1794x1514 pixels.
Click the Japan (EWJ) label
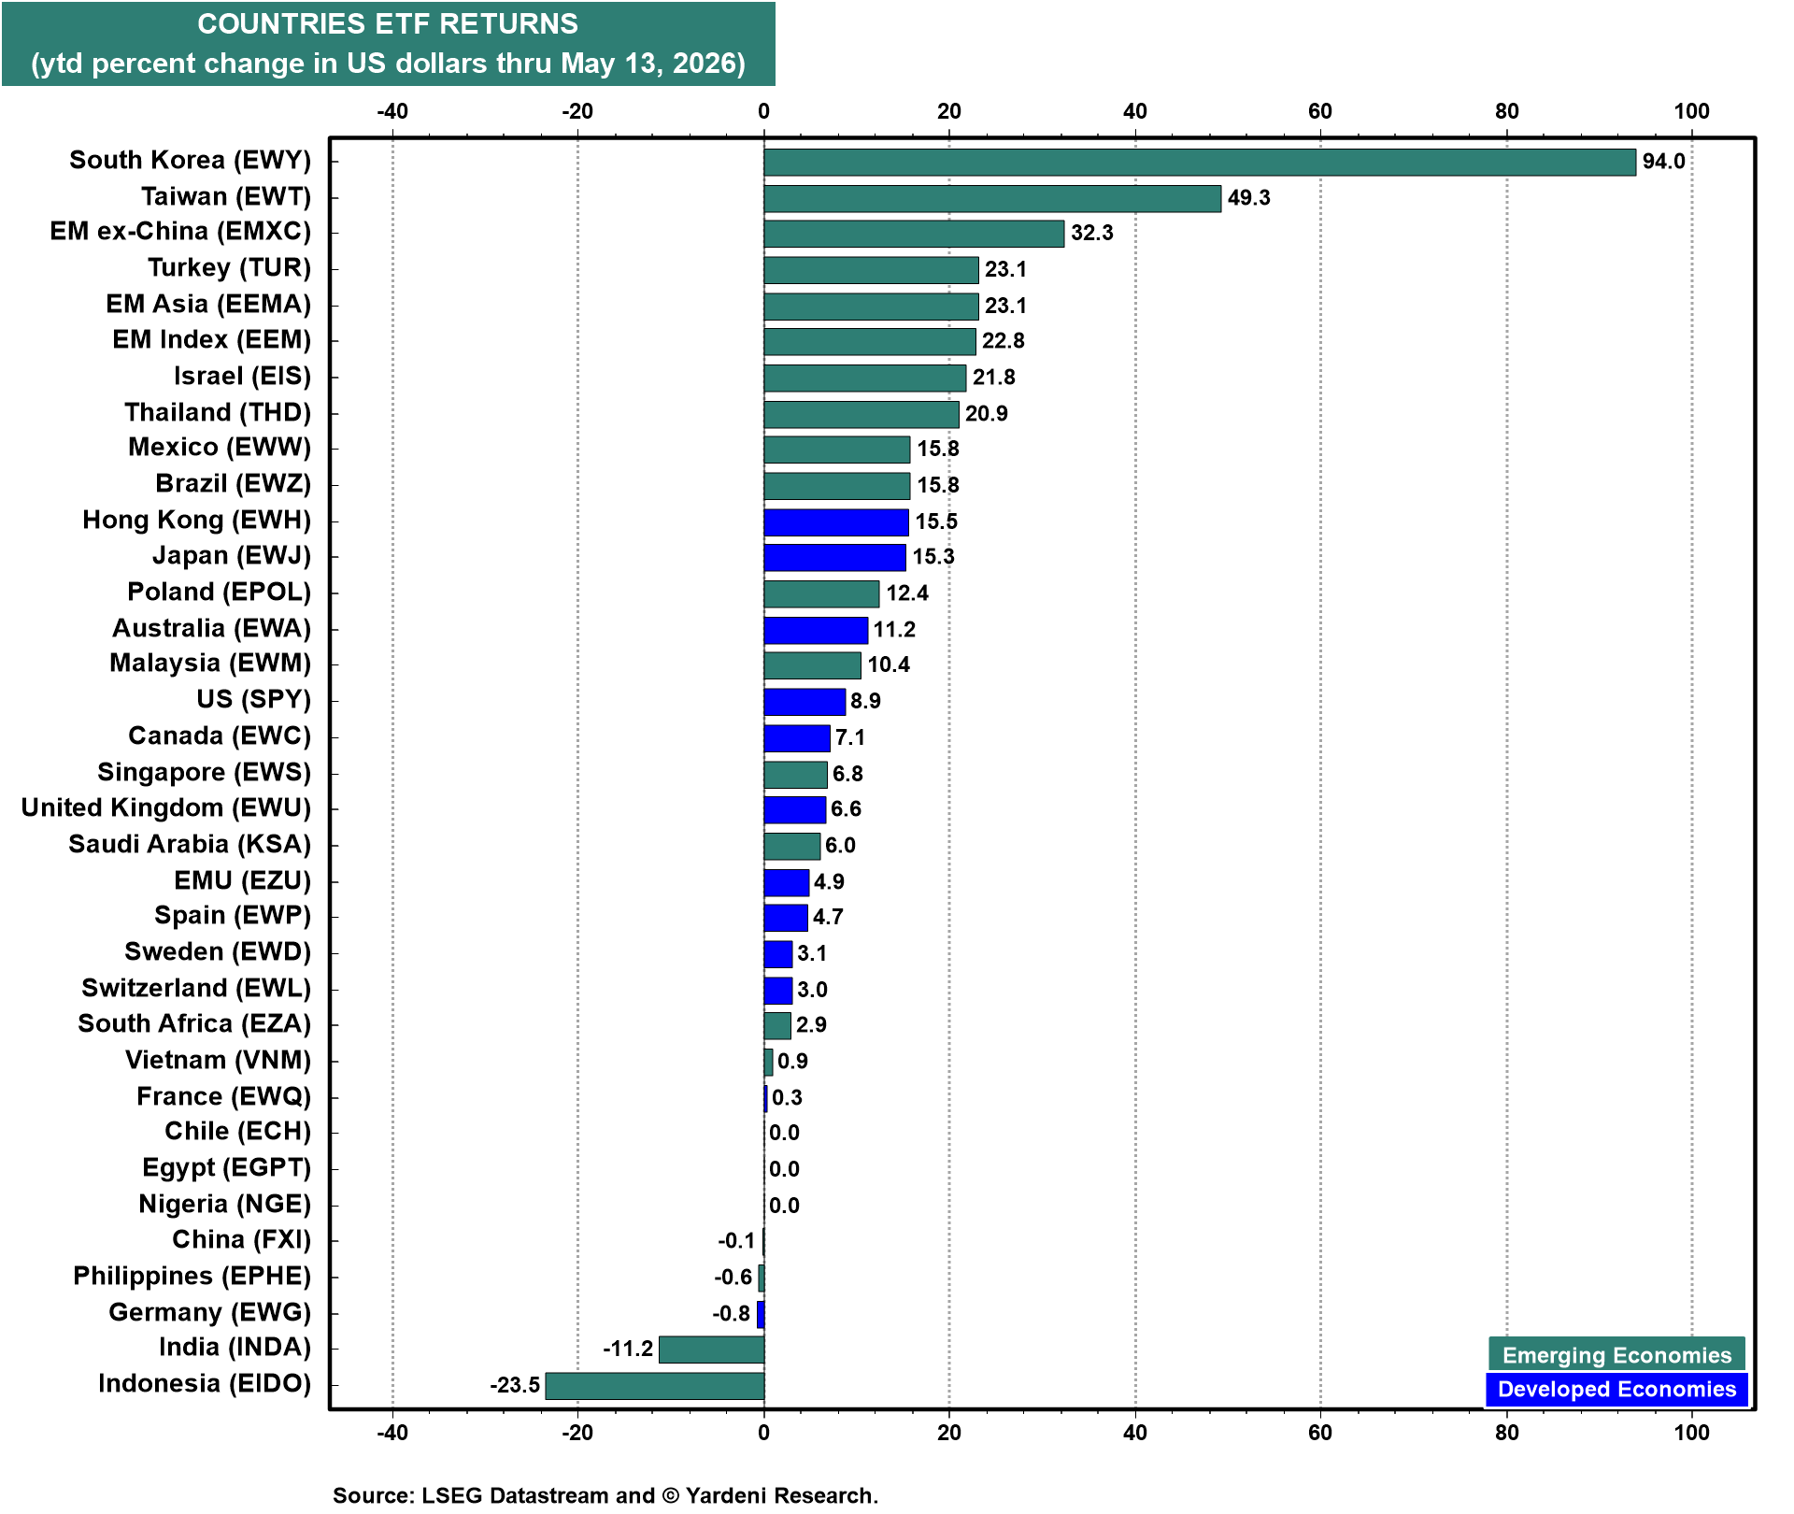point(232,556)
